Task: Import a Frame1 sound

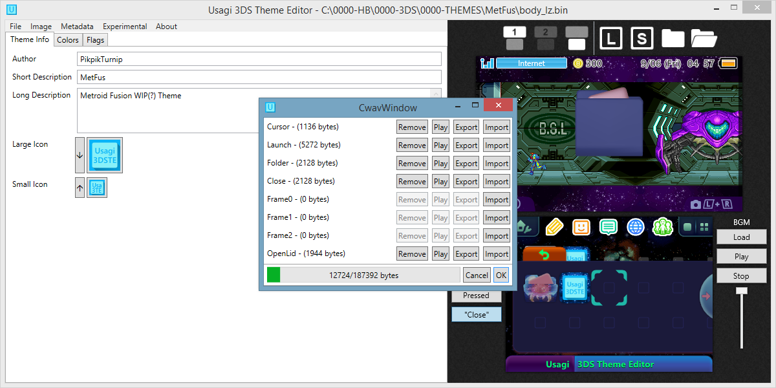Action: click(497, 218)
